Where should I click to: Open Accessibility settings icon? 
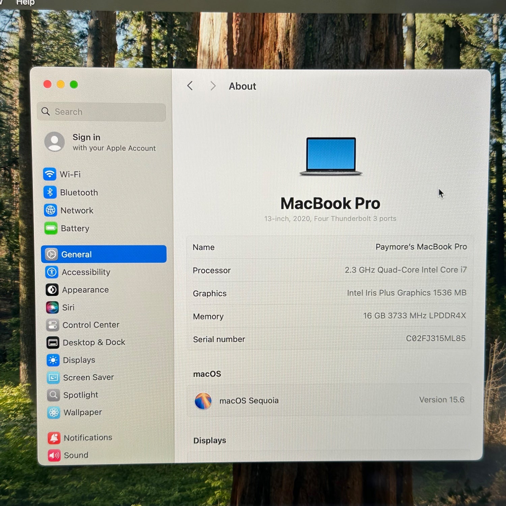52,272
